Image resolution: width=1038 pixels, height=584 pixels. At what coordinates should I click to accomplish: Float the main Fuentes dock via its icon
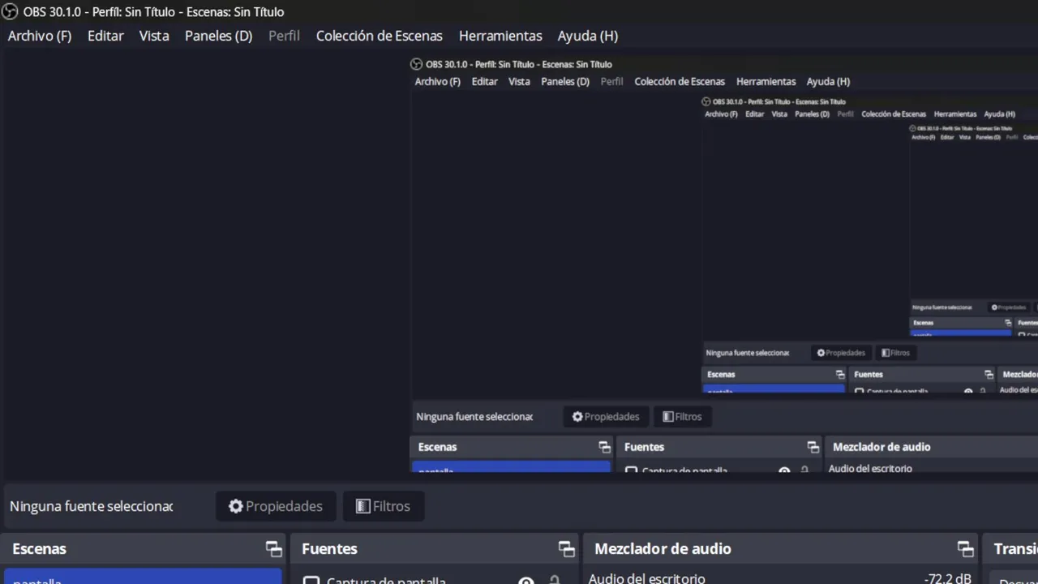click(x=567, y=549)
